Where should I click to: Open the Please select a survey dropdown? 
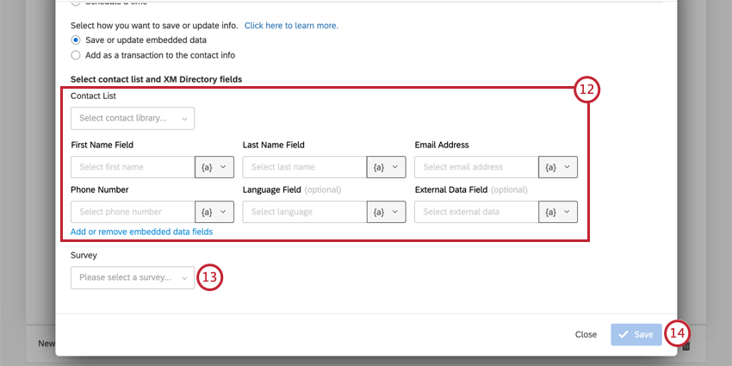(133, 278)
